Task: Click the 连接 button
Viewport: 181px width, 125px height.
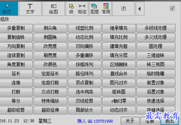Action: click(16, 83)
